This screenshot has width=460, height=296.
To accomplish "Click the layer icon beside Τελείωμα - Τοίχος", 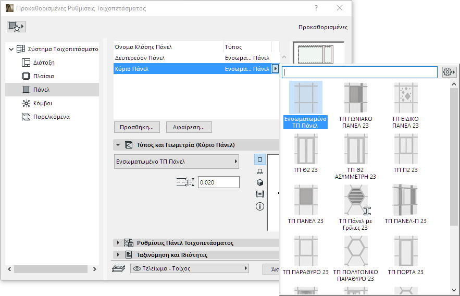I will click(x=119, y=268).
